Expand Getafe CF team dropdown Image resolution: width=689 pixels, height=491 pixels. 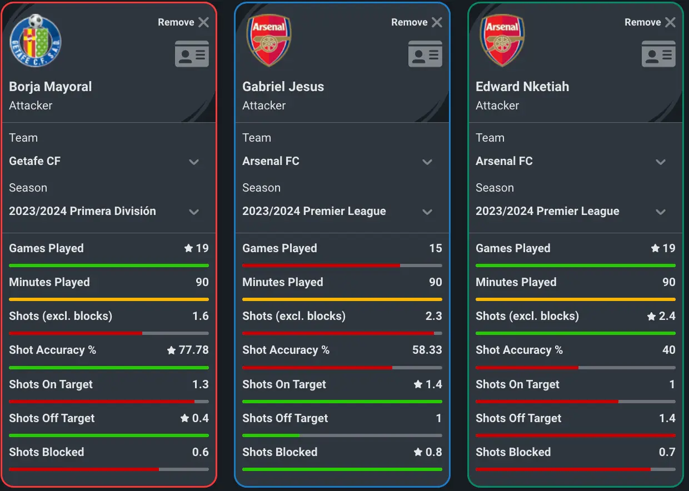coord(194,162)
